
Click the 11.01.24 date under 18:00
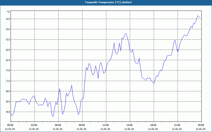coord(153,129)
